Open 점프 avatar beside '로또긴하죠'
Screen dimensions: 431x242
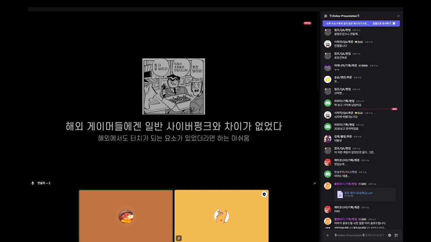pos(328,55)
